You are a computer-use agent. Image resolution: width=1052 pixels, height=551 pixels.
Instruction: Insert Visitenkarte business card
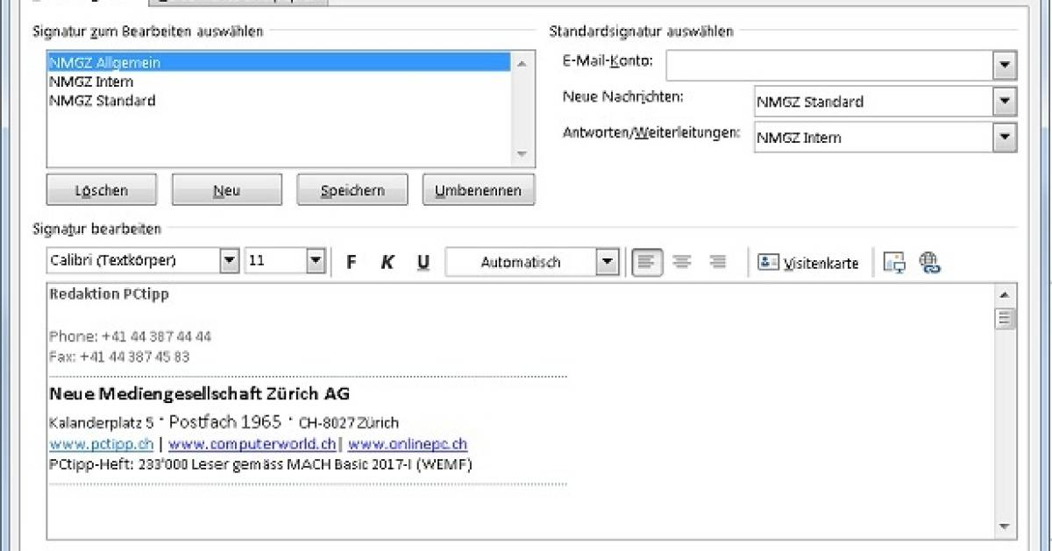808,262
